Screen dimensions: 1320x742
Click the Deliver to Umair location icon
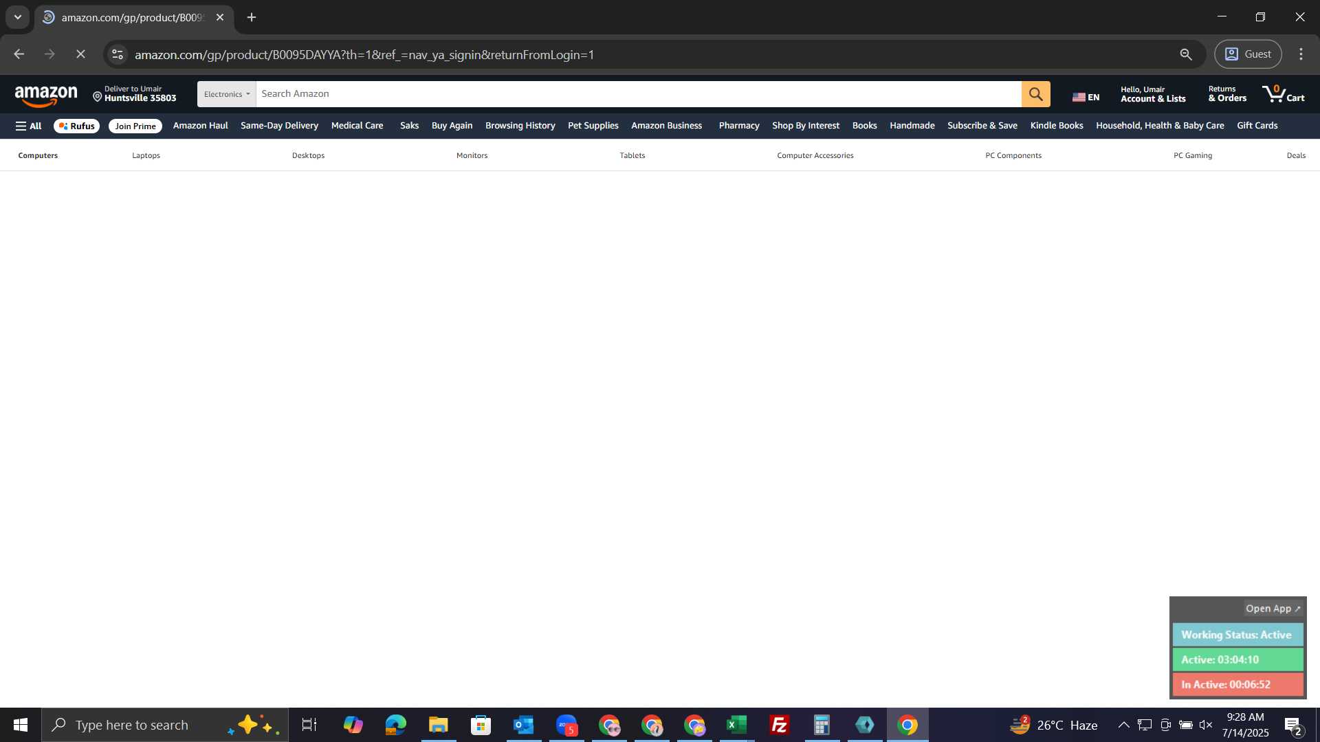coord(97,97)
